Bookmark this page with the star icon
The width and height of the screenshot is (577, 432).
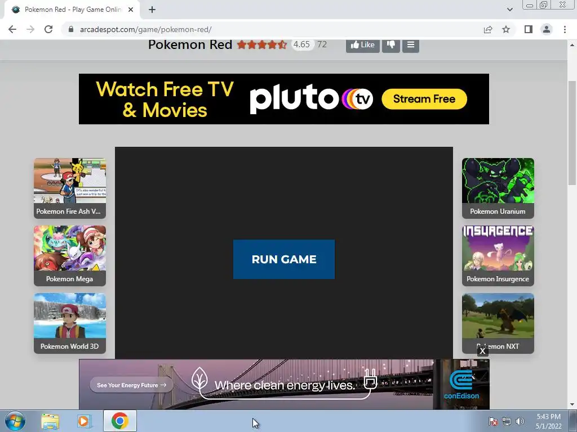506,29
